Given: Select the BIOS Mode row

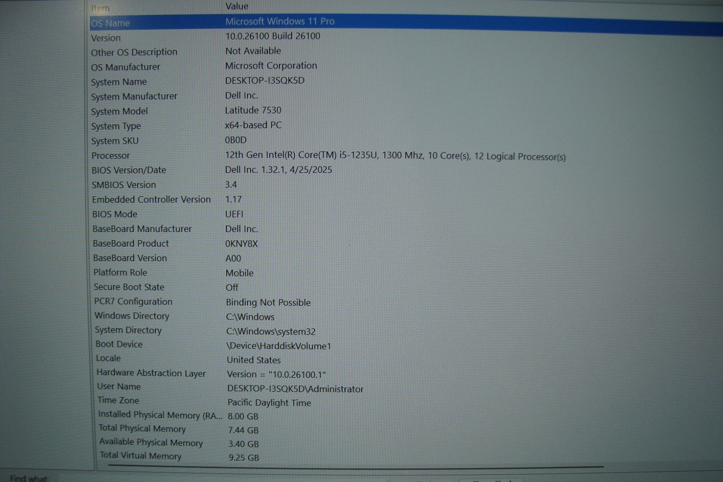Looking at the screenshot, I should click(115, 214).
